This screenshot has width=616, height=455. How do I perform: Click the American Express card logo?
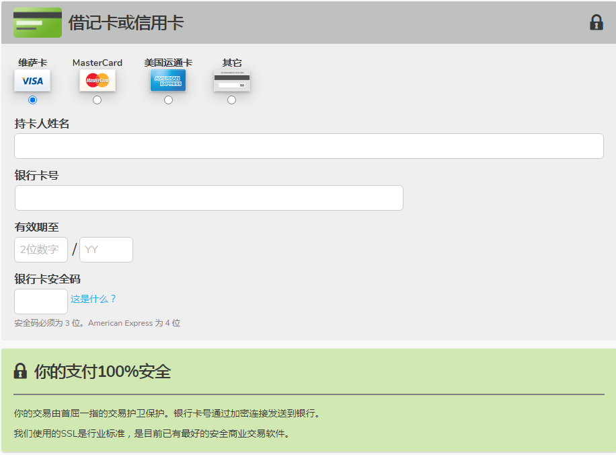[x=168, y=80]
